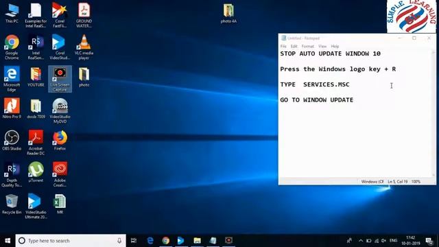The image size is (439, 247).
Task: Open the taskbar clock and date
Action: coord(411,241)
